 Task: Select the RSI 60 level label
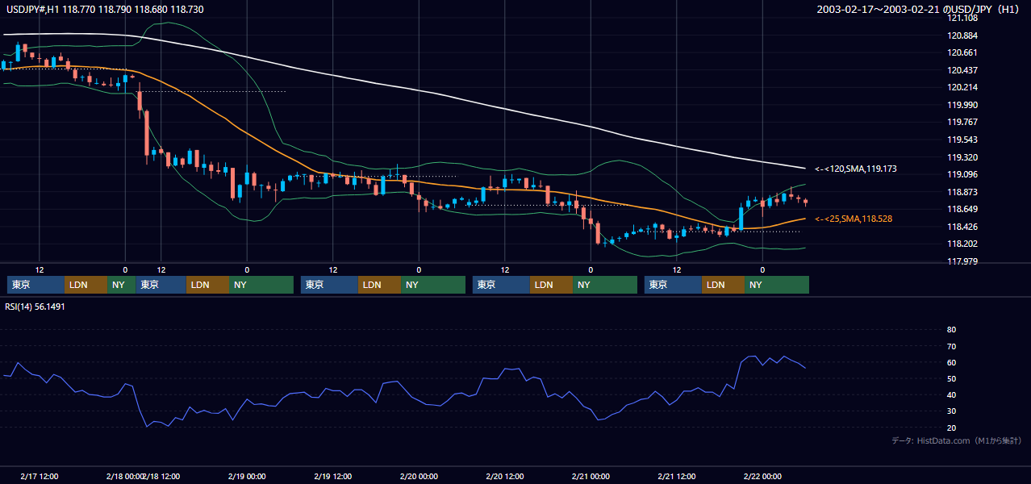(x=951, y=362)
